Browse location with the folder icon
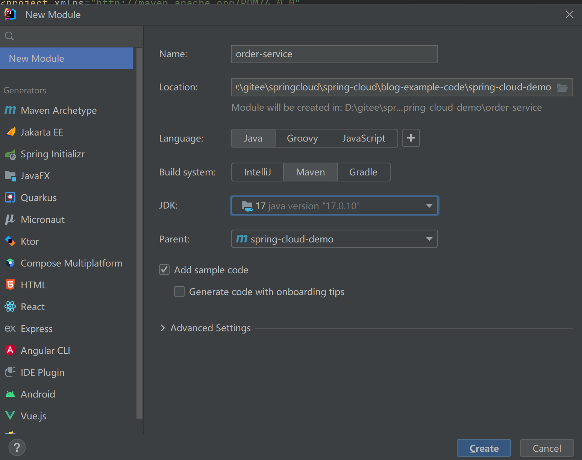This screenshot has height=460, width=582. [x=562, y=87]
